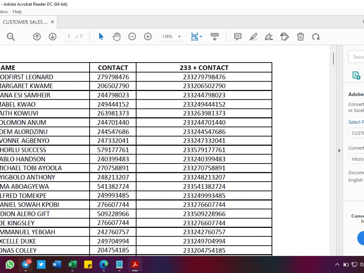Click name SOLOMON ANUM
Viewport: 364px width, 273px height.
(23, 123)
